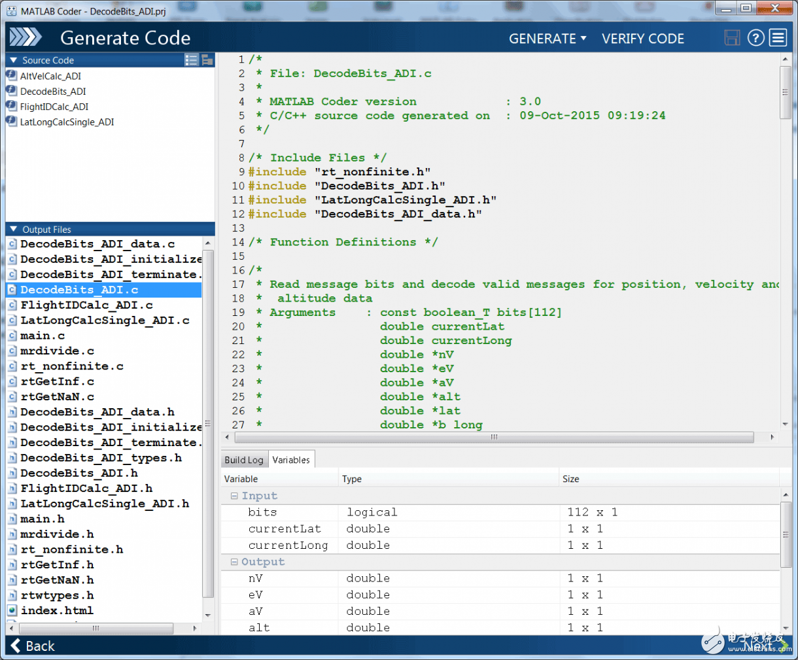Click the index.html file icon

coord(12,610)
